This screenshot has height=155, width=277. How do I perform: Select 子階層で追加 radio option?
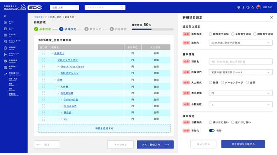[x=233, y=34]
